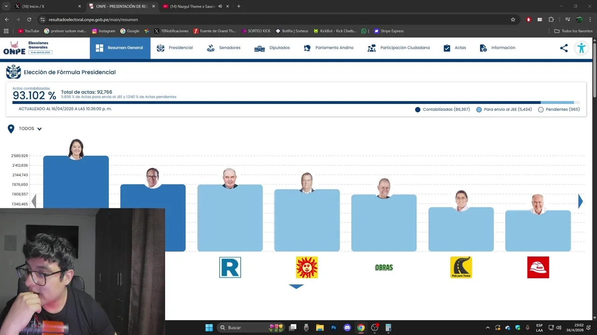Go back in browser history

point(7,20)
